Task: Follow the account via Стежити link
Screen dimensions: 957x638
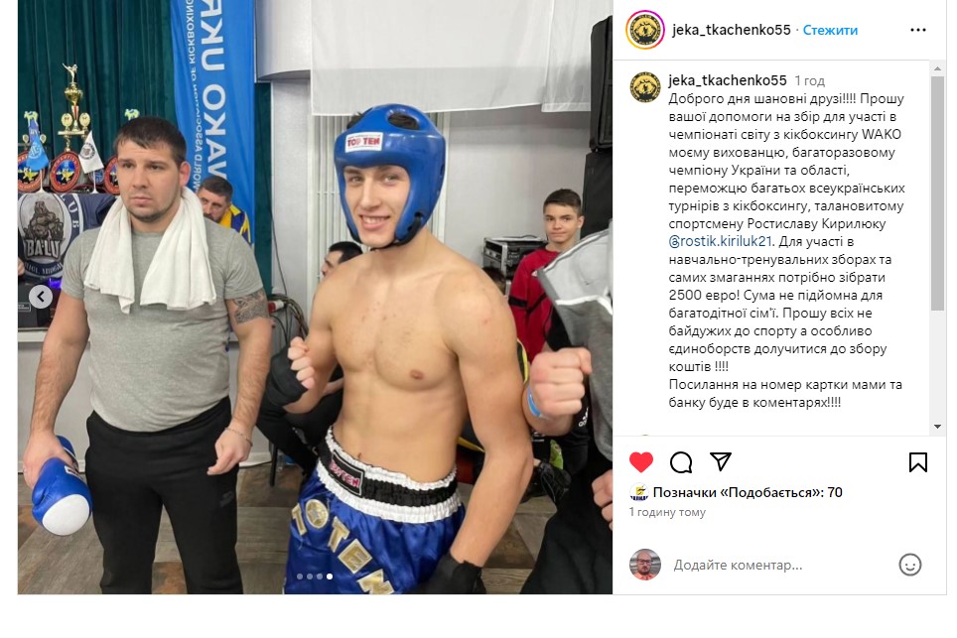Action: pyautogui.click(x=830, y=30)
